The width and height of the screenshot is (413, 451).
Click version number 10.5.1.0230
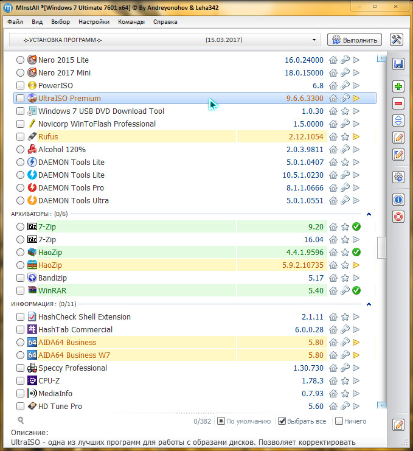pyautogui.click(x=303, y=175)
